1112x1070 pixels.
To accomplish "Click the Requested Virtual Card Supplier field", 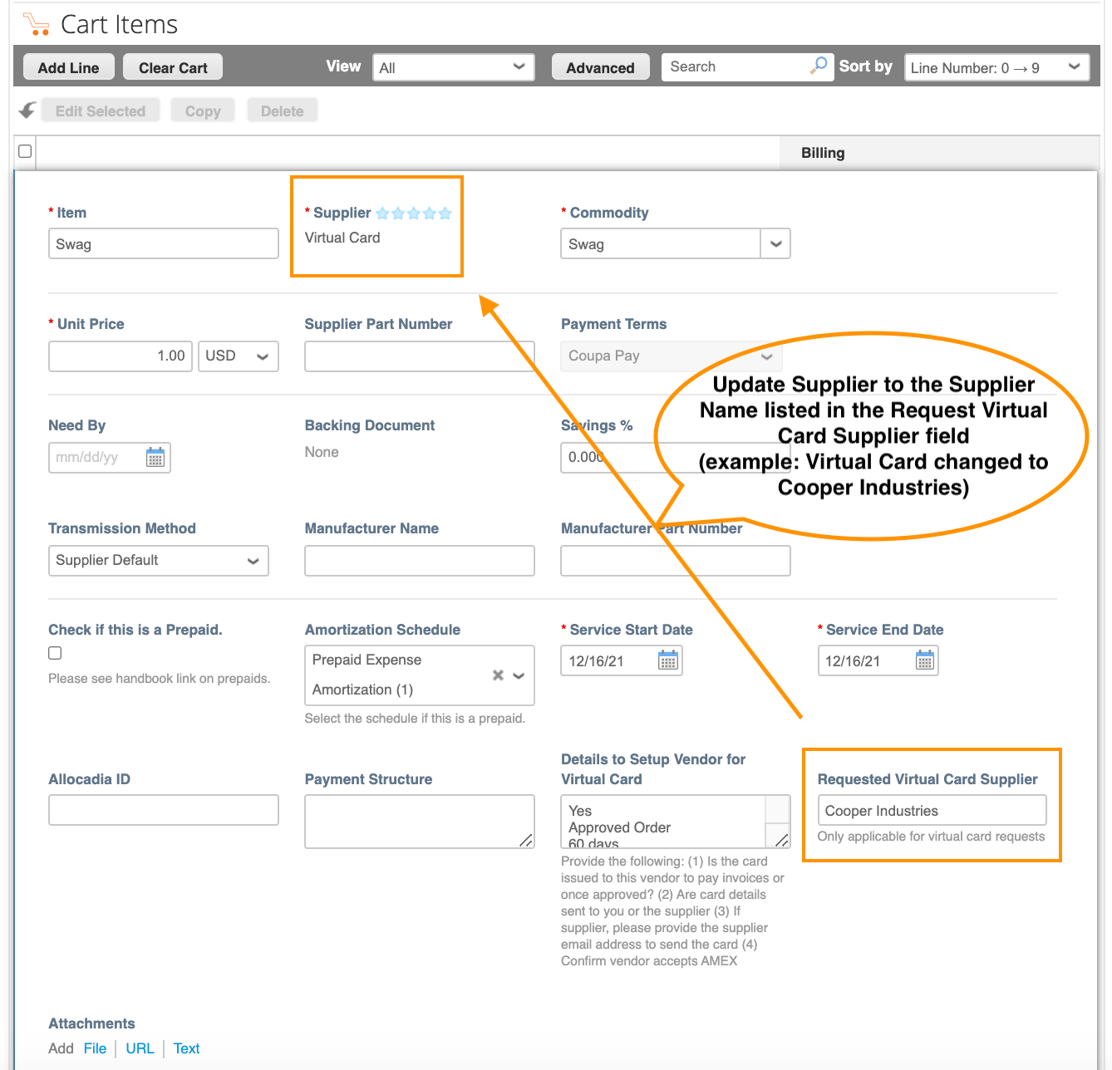I will tap(931, 811).
